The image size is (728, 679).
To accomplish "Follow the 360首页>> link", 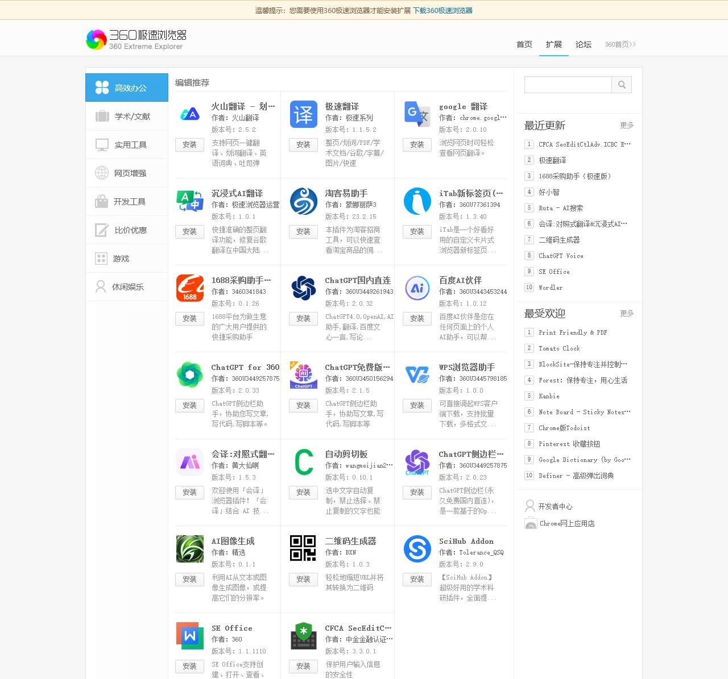I will coord(620,44).
